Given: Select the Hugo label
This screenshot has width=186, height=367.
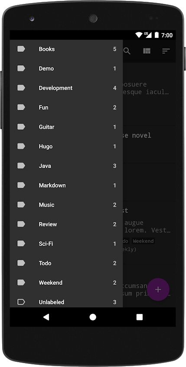Looking at the screenshot, I should coord(66,147).
